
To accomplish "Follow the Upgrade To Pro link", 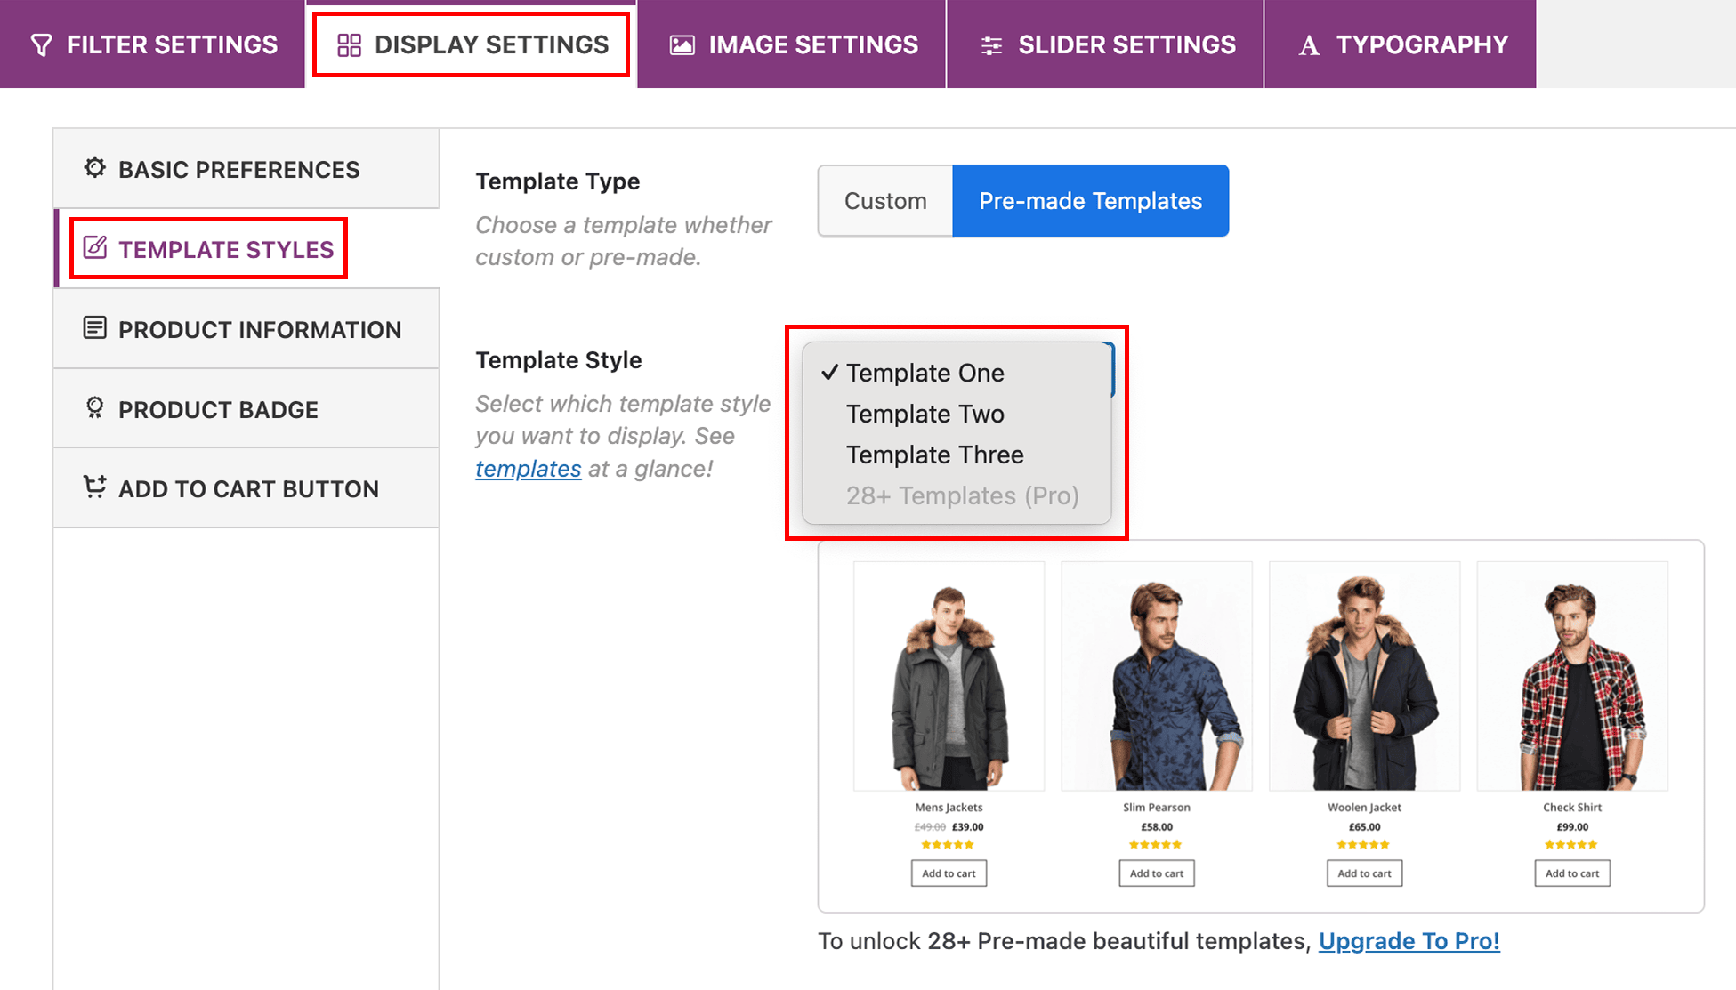I will click(1409, 941).
